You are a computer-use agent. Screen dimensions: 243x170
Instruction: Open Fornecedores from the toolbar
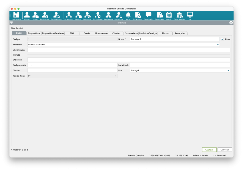pos(69,16)
